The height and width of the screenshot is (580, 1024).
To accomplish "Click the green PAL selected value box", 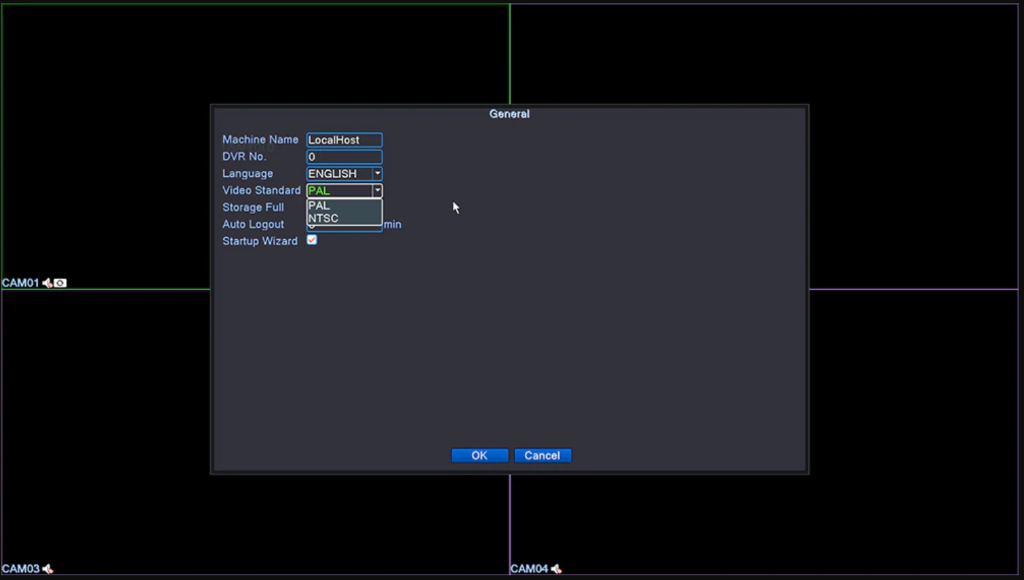I will point(339,190).
